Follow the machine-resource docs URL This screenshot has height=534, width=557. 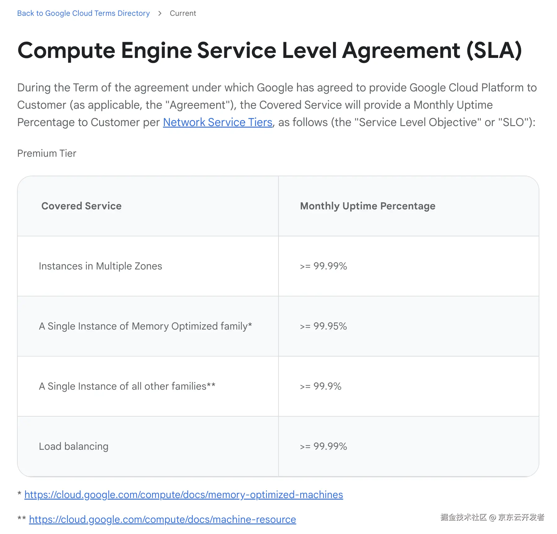pos(162,519)
